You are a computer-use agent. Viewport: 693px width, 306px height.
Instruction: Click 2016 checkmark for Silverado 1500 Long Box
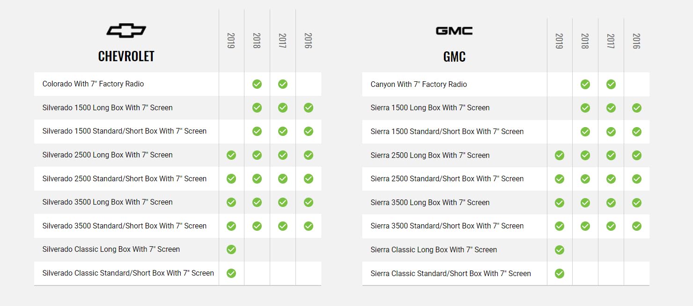tap(308, 108)
